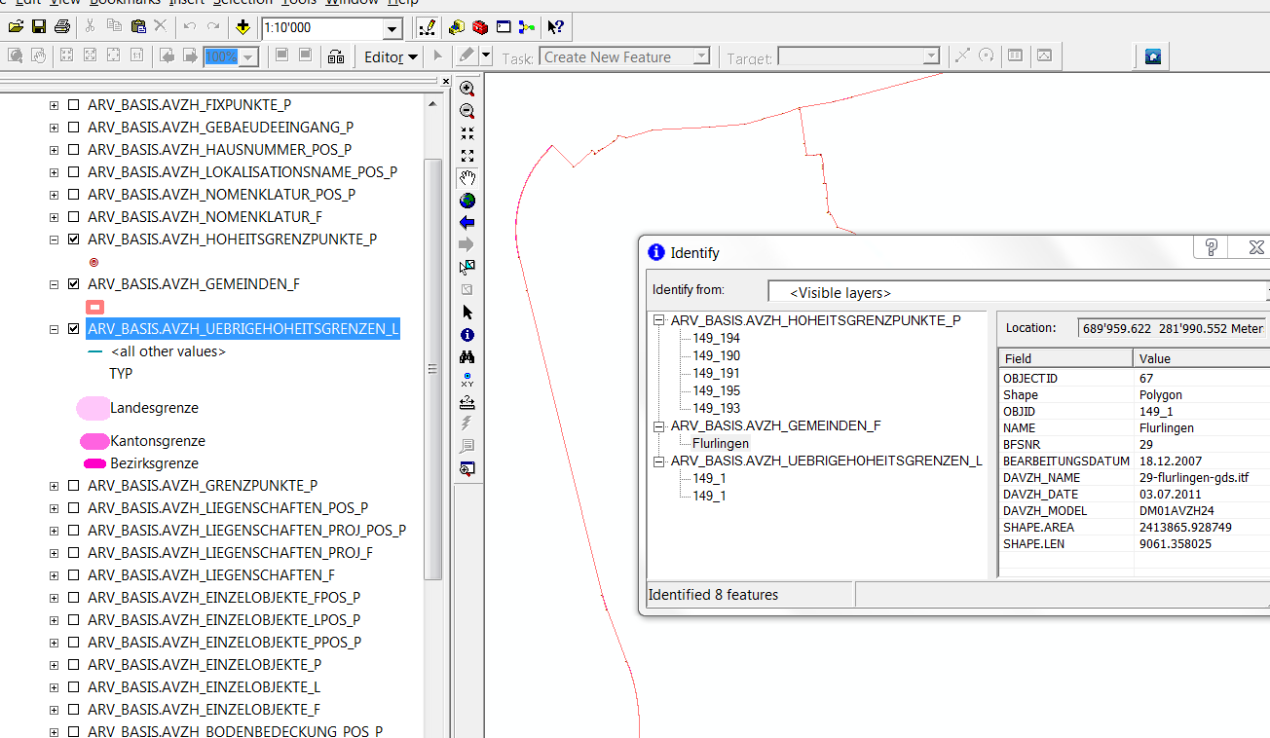Open the ArcToolbox red toolbox icon

pos(481,27)
